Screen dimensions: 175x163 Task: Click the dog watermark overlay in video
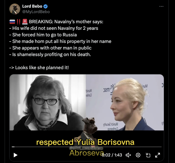(x=89, y=128)
